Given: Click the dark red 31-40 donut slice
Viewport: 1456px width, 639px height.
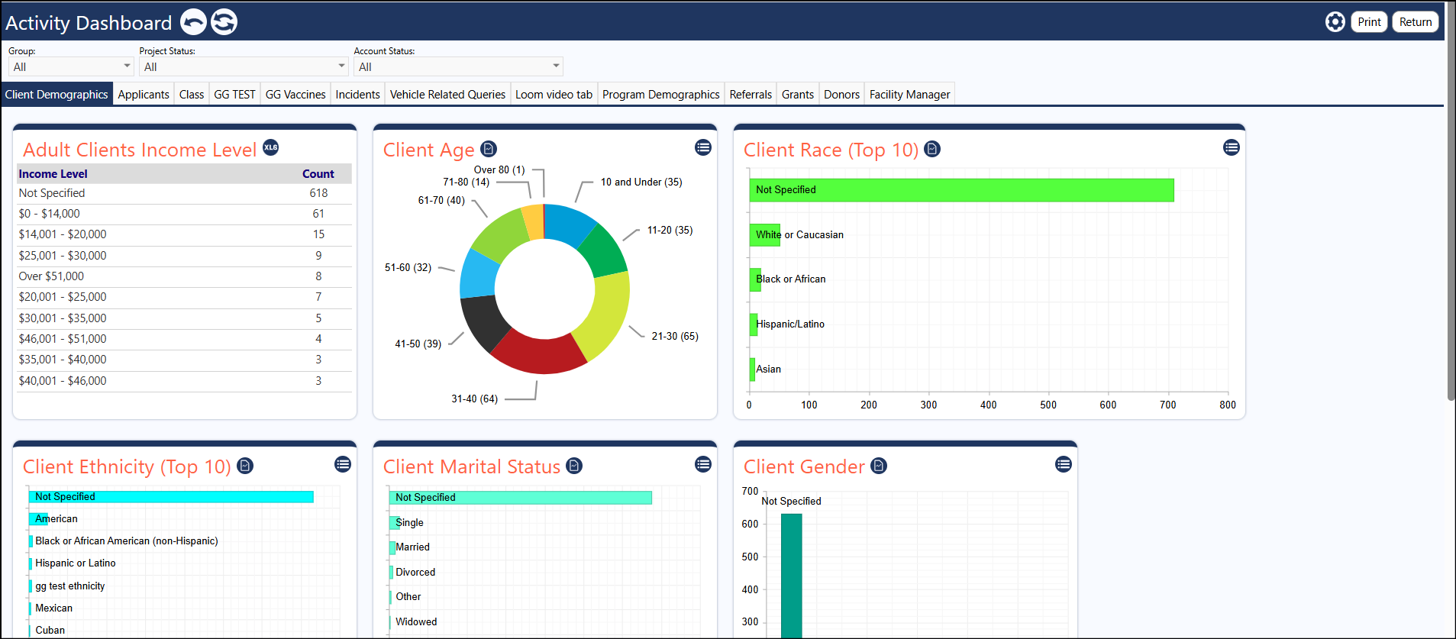Looking at the screenshot, I should pos(539,352).
